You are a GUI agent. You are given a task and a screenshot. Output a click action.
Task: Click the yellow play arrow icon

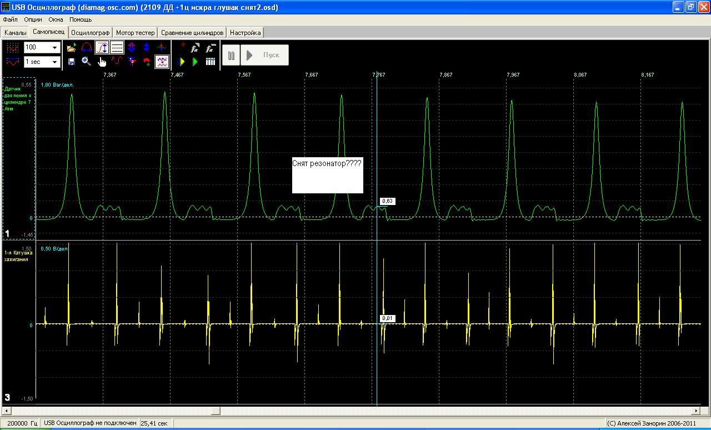pos(182,62)
